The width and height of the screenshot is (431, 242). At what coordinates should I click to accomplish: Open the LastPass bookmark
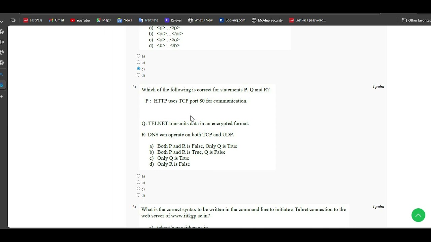point(33,20)
